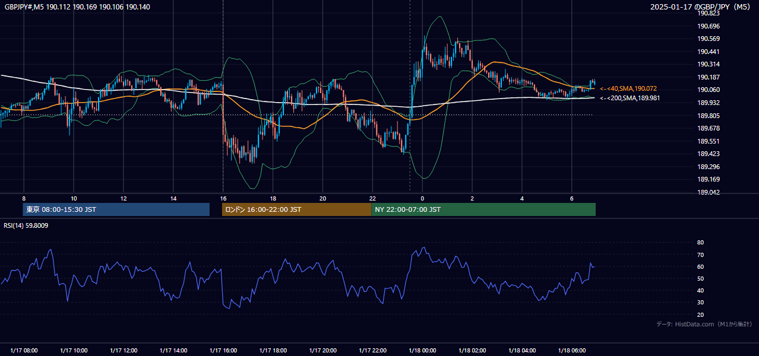Viewport: 759px width, 356px height.
Task: Click the price axis value 190.823
Action: click(709, 14)
